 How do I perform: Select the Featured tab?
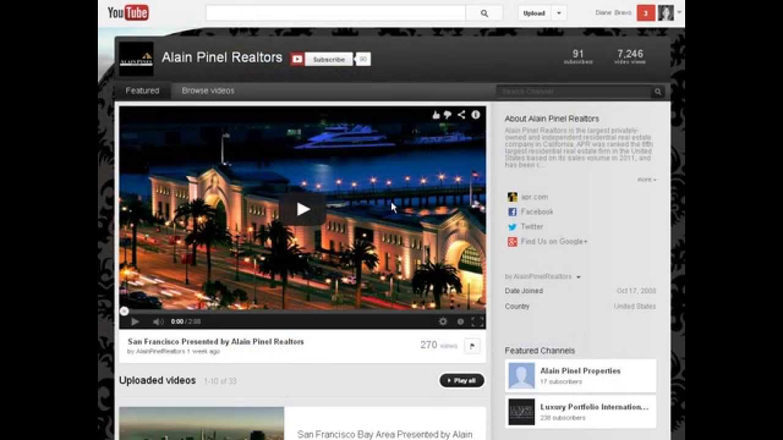pos(143,90)
